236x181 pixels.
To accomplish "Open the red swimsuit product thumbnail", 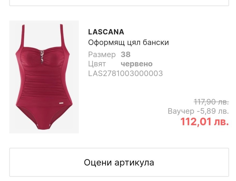I will [44, 77].
